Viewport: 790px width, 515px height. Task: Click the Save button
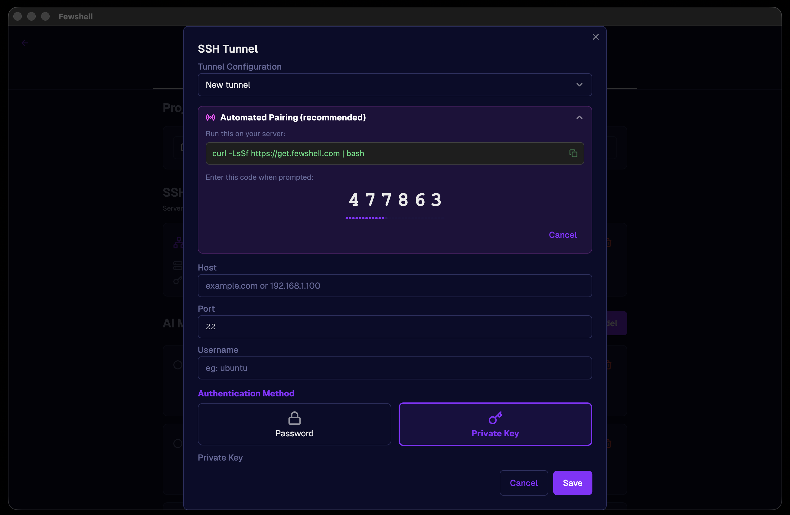[x=572, y=483]
